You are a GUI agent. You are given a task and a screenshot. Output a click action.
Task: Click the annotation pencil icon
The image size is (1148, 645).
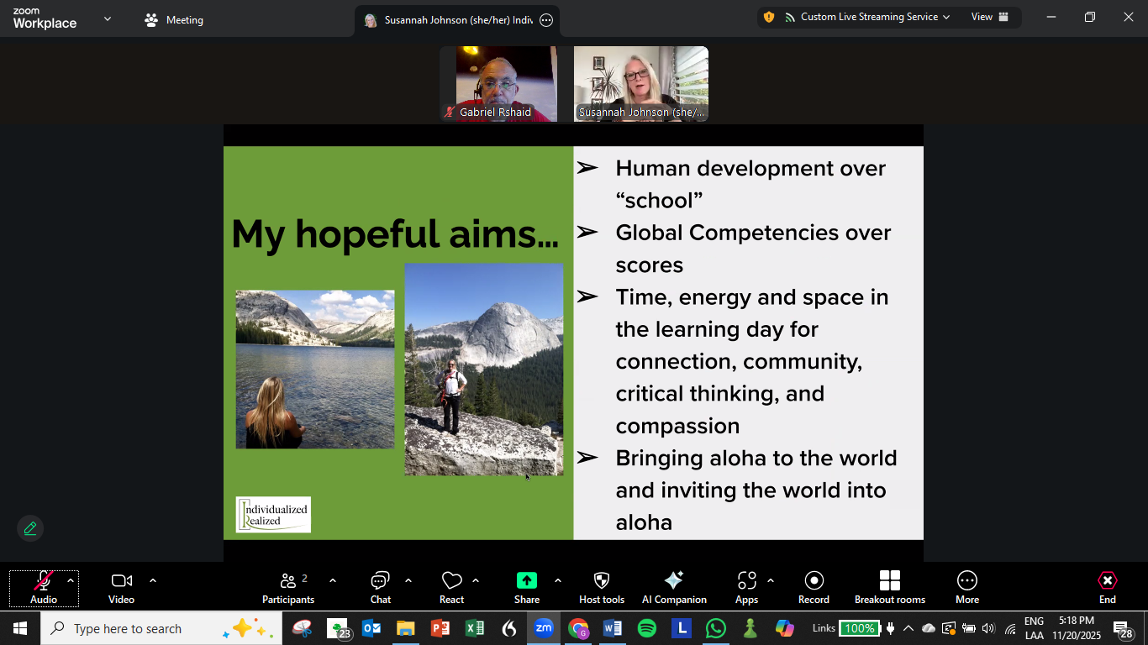pos(30,528)
